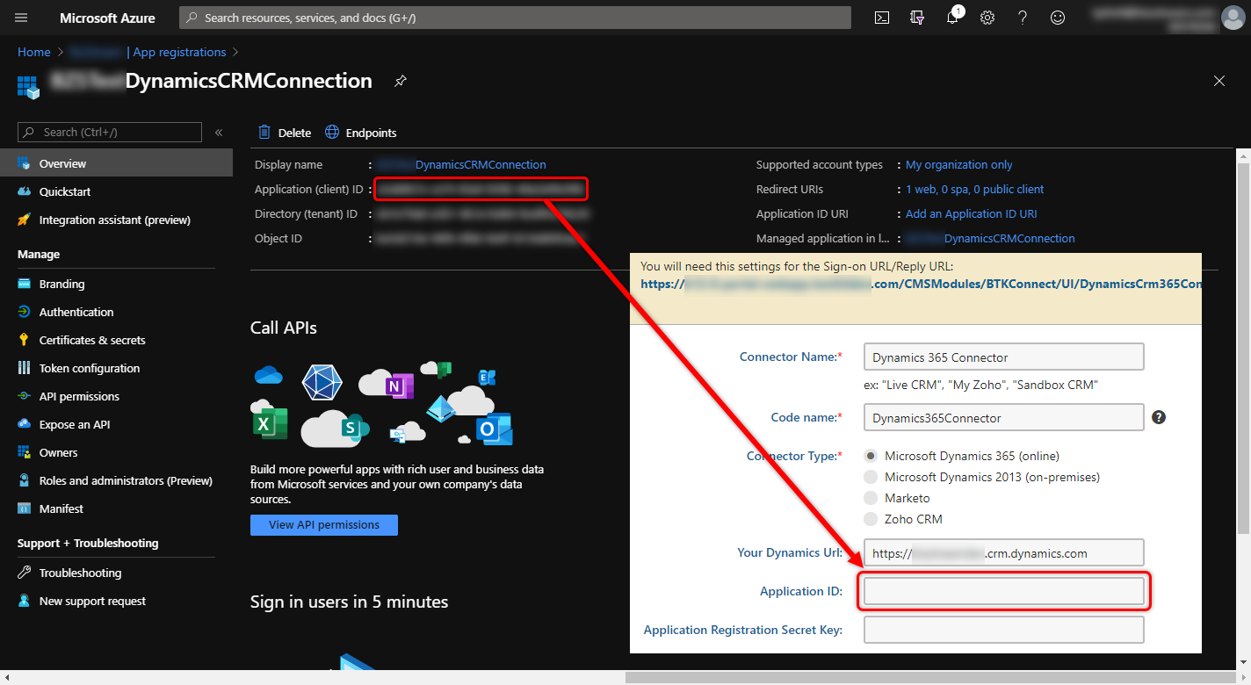
Task: Select Zoho CRM connector type
Action: (871, 519)
